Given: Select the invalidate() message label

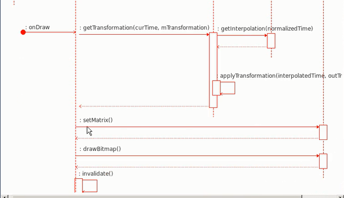Looking at the screenshot, I should click(96, 174).
